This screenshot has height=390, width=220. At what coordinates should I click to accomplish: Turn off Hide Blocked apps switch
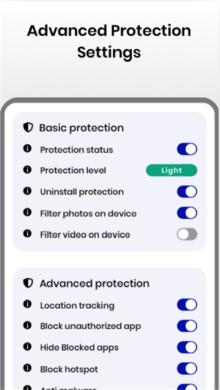click(187, 347)
